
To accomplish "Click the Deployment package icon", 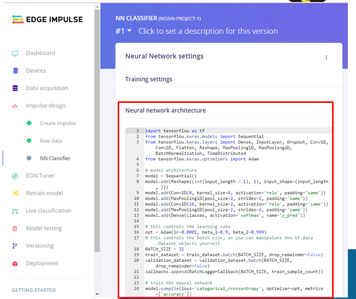I will tap(15, 263).
